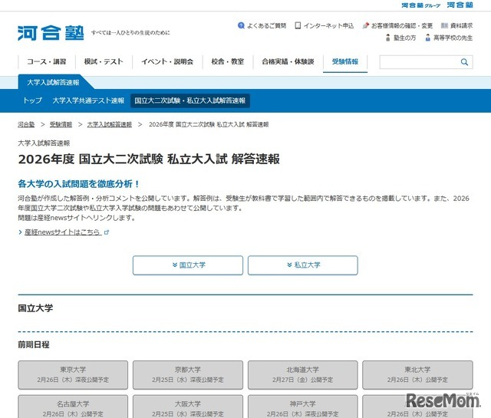Click 北海道大学 answer card

(x=303, y=375)
